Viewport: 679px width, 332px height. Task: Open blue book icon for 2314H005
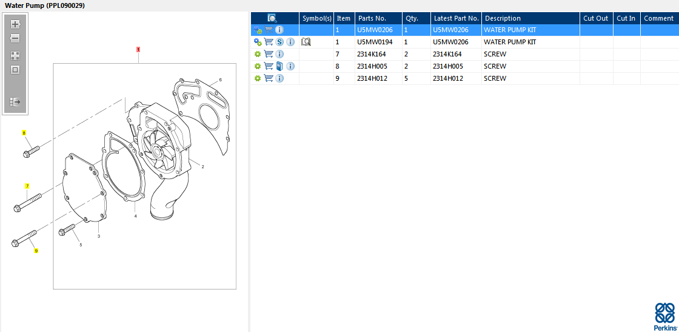tap(279, 66)
